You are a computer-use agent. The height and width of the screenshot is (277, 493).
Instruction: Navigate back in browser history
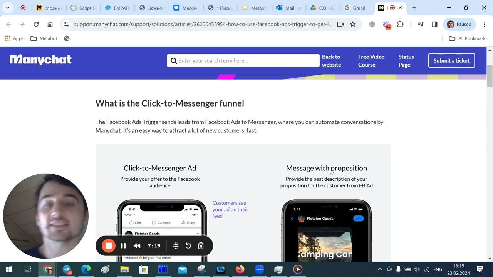(x=8, y=24)
